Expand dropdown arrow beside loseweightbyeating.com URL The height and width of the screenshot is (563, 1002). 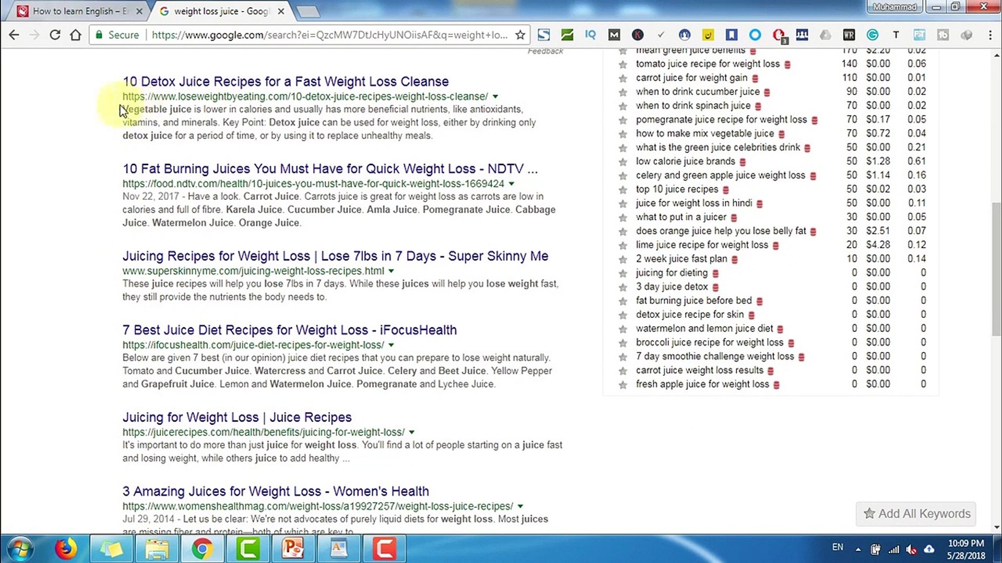coord(495,96)
